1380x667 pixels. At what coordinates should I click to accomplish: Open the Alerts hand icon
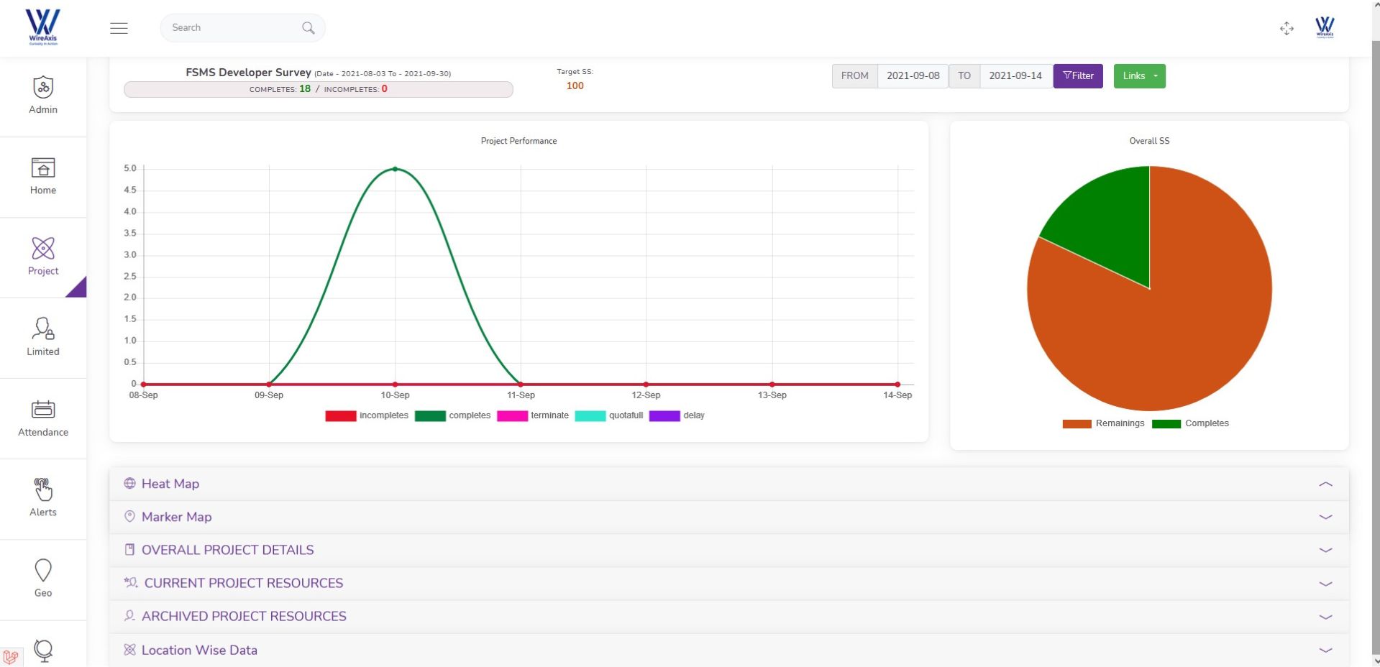point(43,490)
